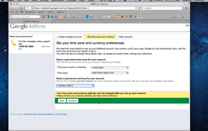Click the Google AdWords logo
The height and width of the screenshot is (131, 208).
(28, 26)
